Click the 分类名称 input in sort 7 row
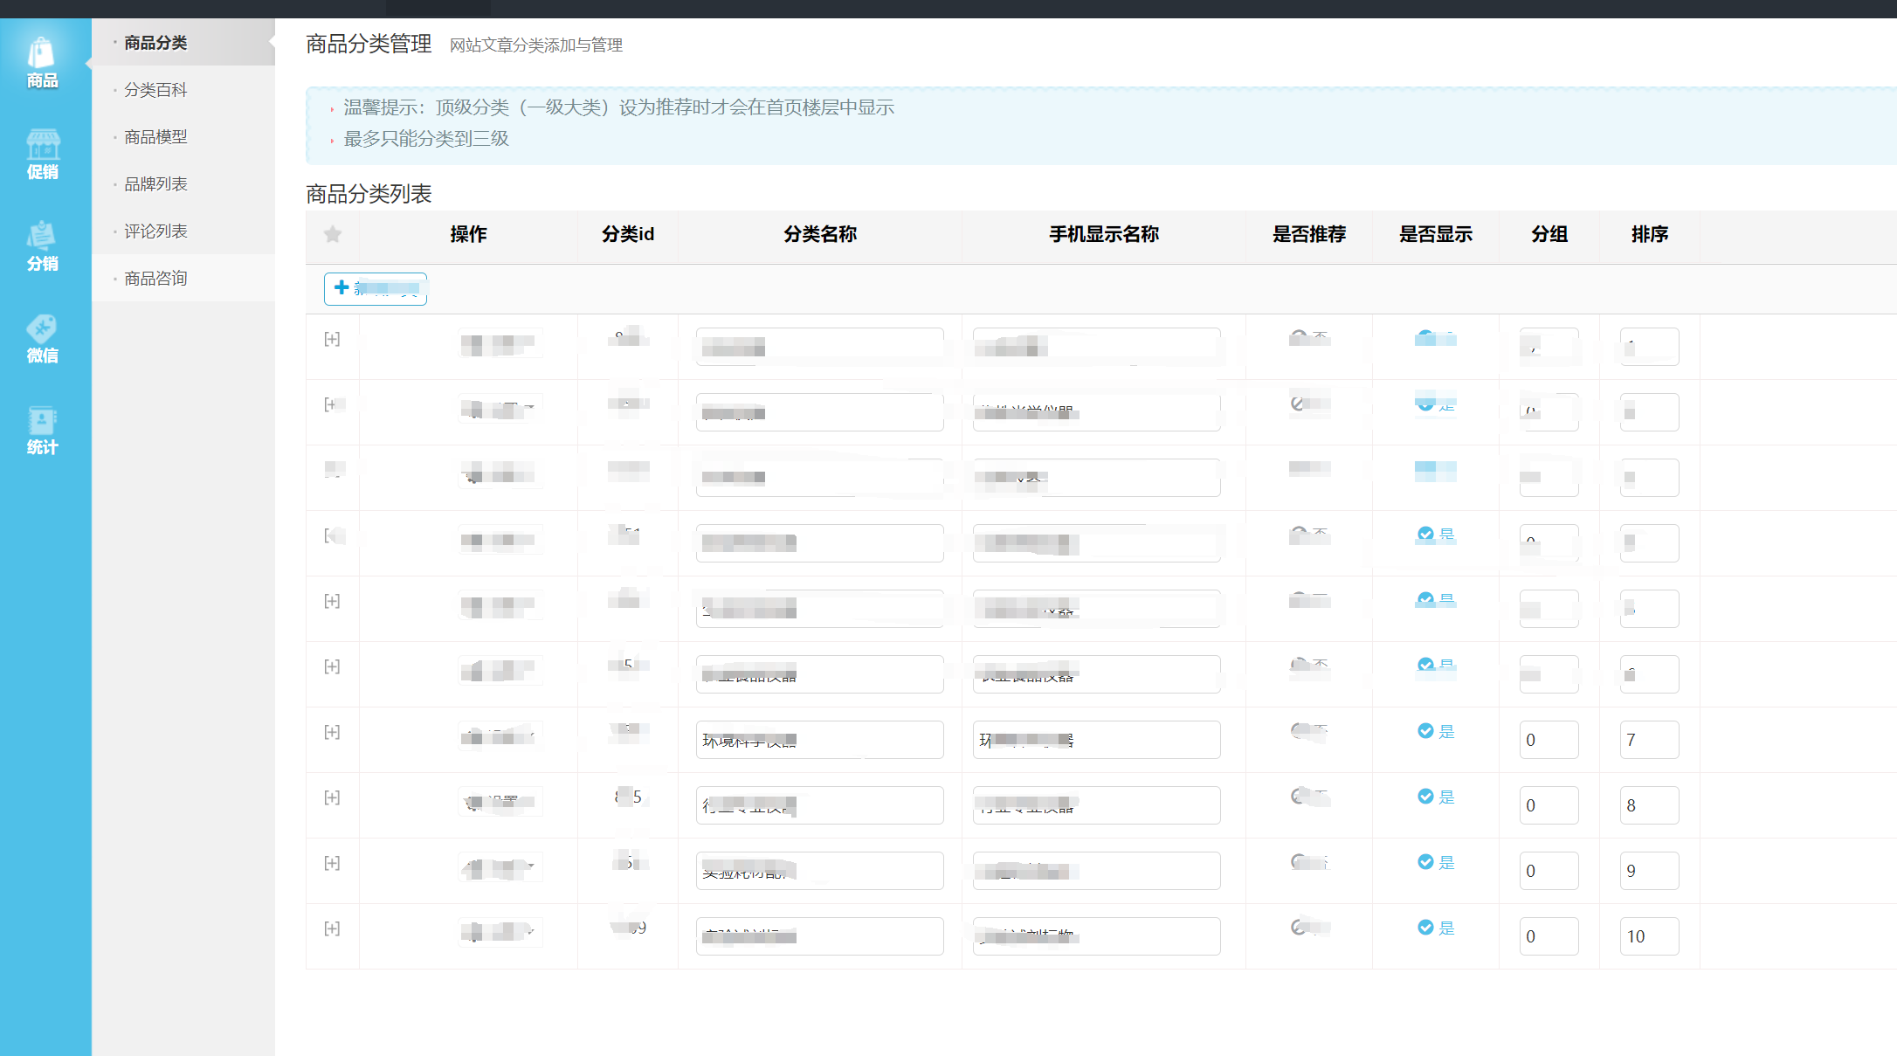The width and height of the screenshot is (1897, 1056). [819, 740]
